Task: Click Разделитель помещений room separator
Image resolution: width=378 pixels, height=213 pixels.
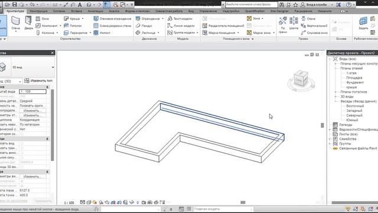Action: [223, 25]
